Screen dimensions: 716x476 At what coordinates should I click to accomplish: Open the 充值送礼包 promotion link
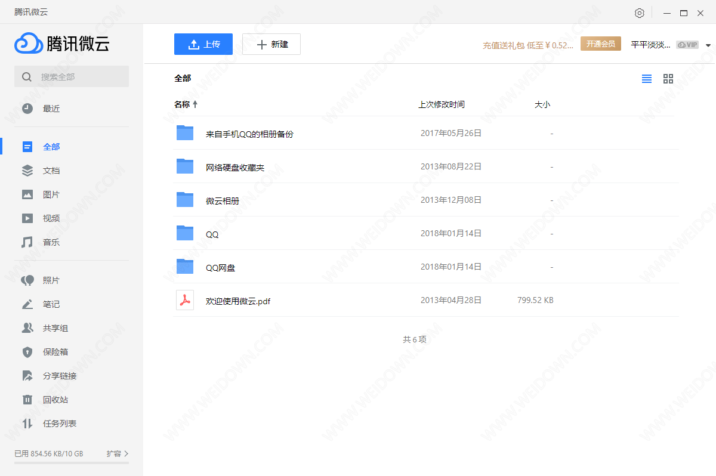tap(528, 45)
